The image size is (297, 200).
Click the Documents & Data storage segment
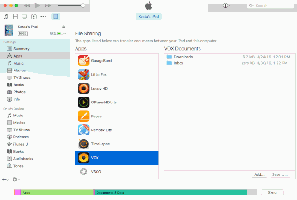(x=171, y=193)
